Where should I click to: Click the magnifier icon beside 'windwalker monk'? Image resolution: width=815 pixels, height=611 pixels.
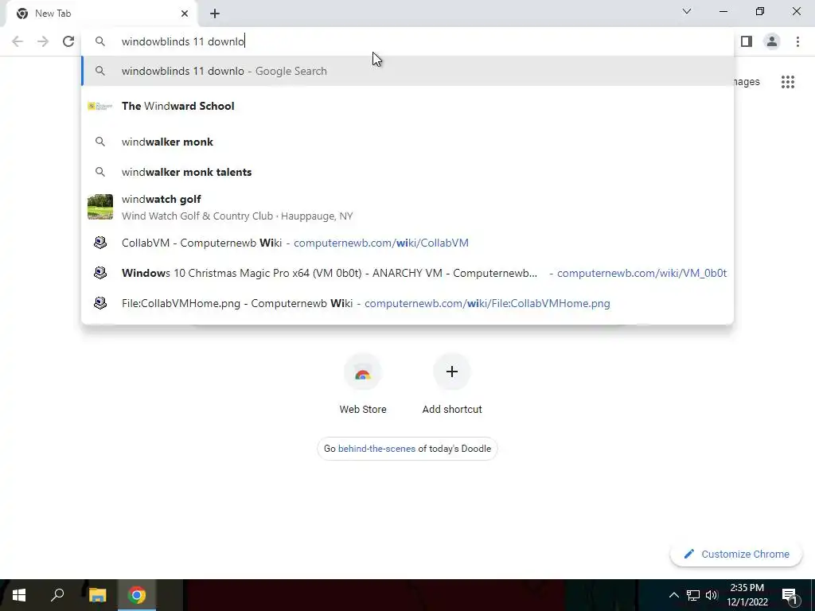tap(99, 142)
